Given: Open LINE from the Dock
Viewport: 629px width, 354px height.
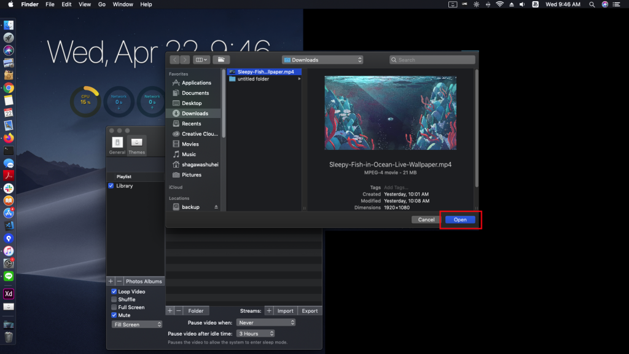Looking at the screenshot, I should pos(9,276).
